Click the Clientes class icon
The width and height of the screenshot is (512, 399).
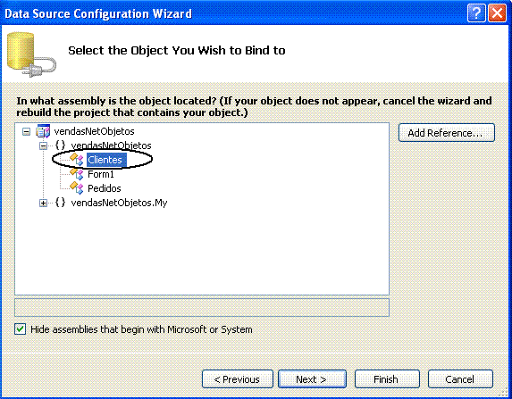(x=77, y=160)
